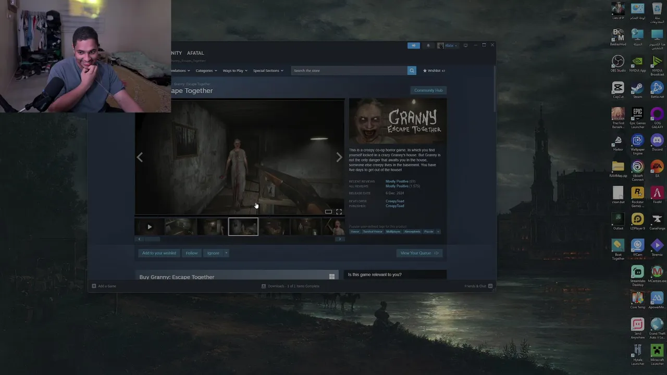This screenshot has height=375, width=667.
Task: Click Add to your wishlist
Action: (159, 253)
